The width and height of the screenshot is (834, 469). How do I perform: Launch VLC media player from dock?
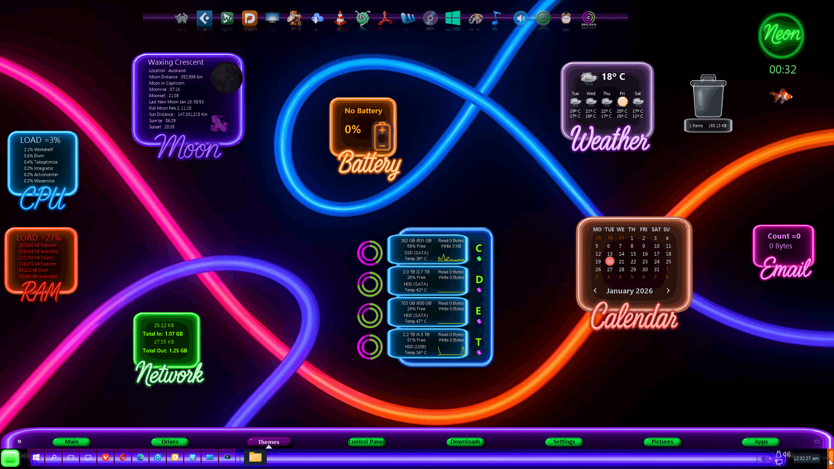coord(340,18)
